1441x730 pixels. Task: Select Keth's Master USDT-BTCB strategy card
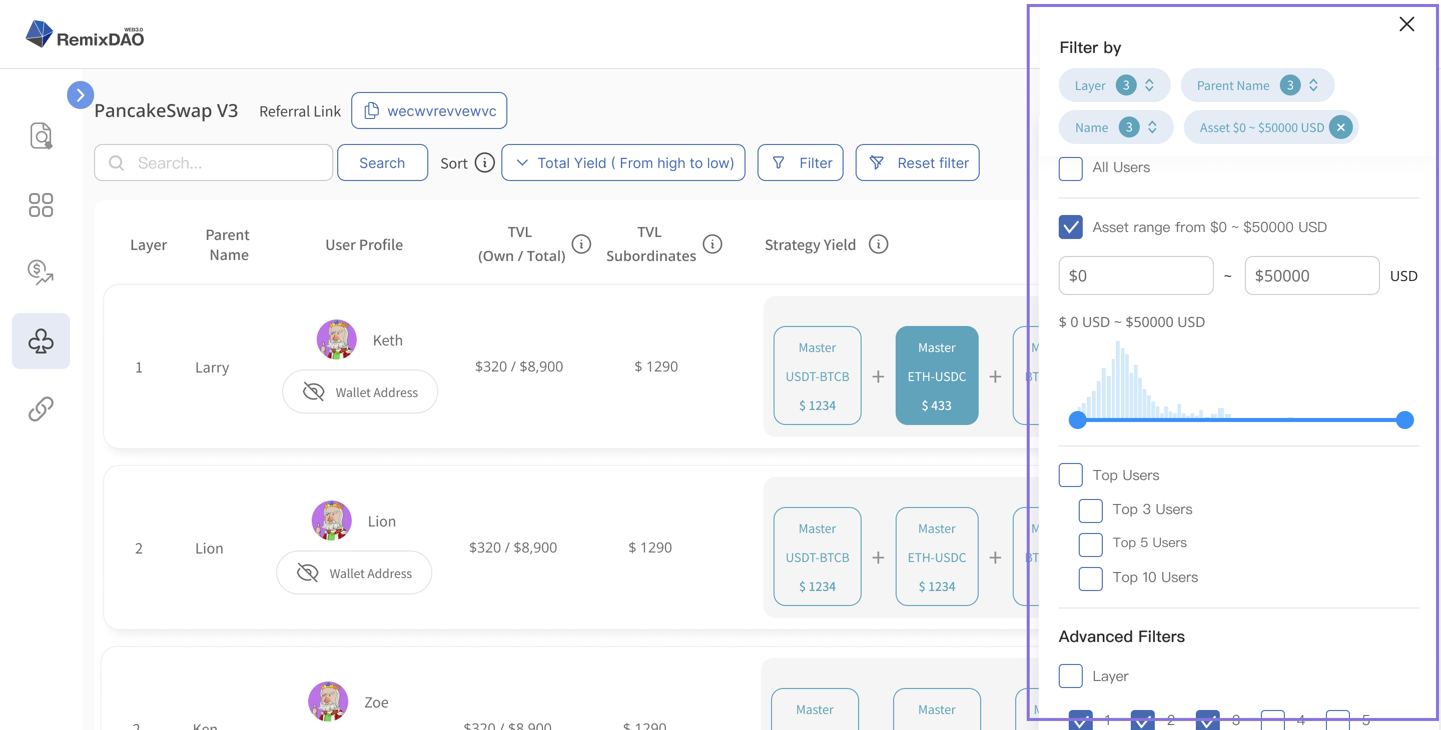(x=817, y=375)
